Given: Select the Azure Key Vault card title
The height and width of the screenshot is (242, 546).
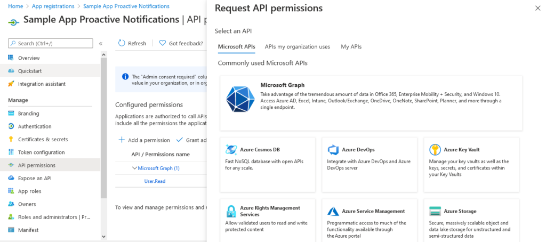Looking at the screenshot, I should point(462,150).
